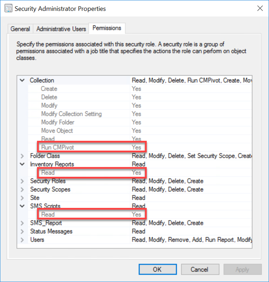Click the OK button
This screenshot has height=282, width=269.
click(157, 269)
